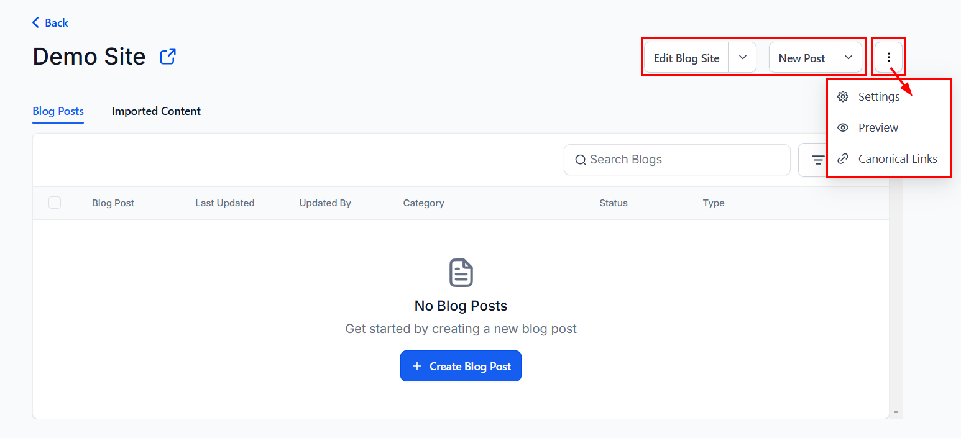961x438 pixels.
Task: Click the Updated By column header
Action: (x=325, y=203)
